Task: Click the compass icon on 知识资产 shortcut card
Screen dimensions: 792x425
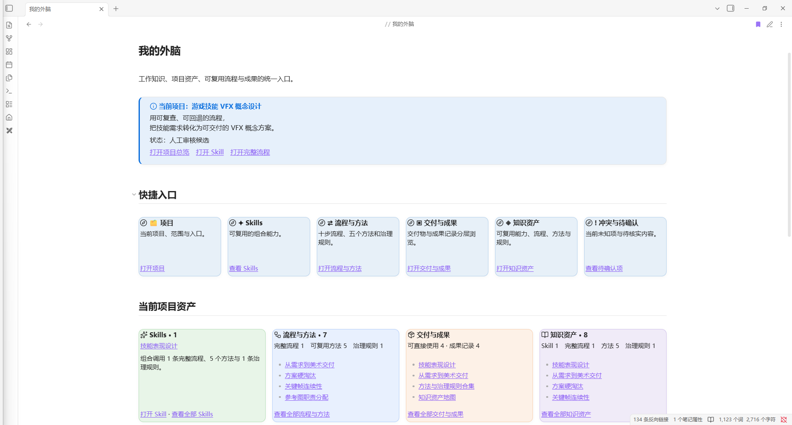Action: (x=500, y=223)
